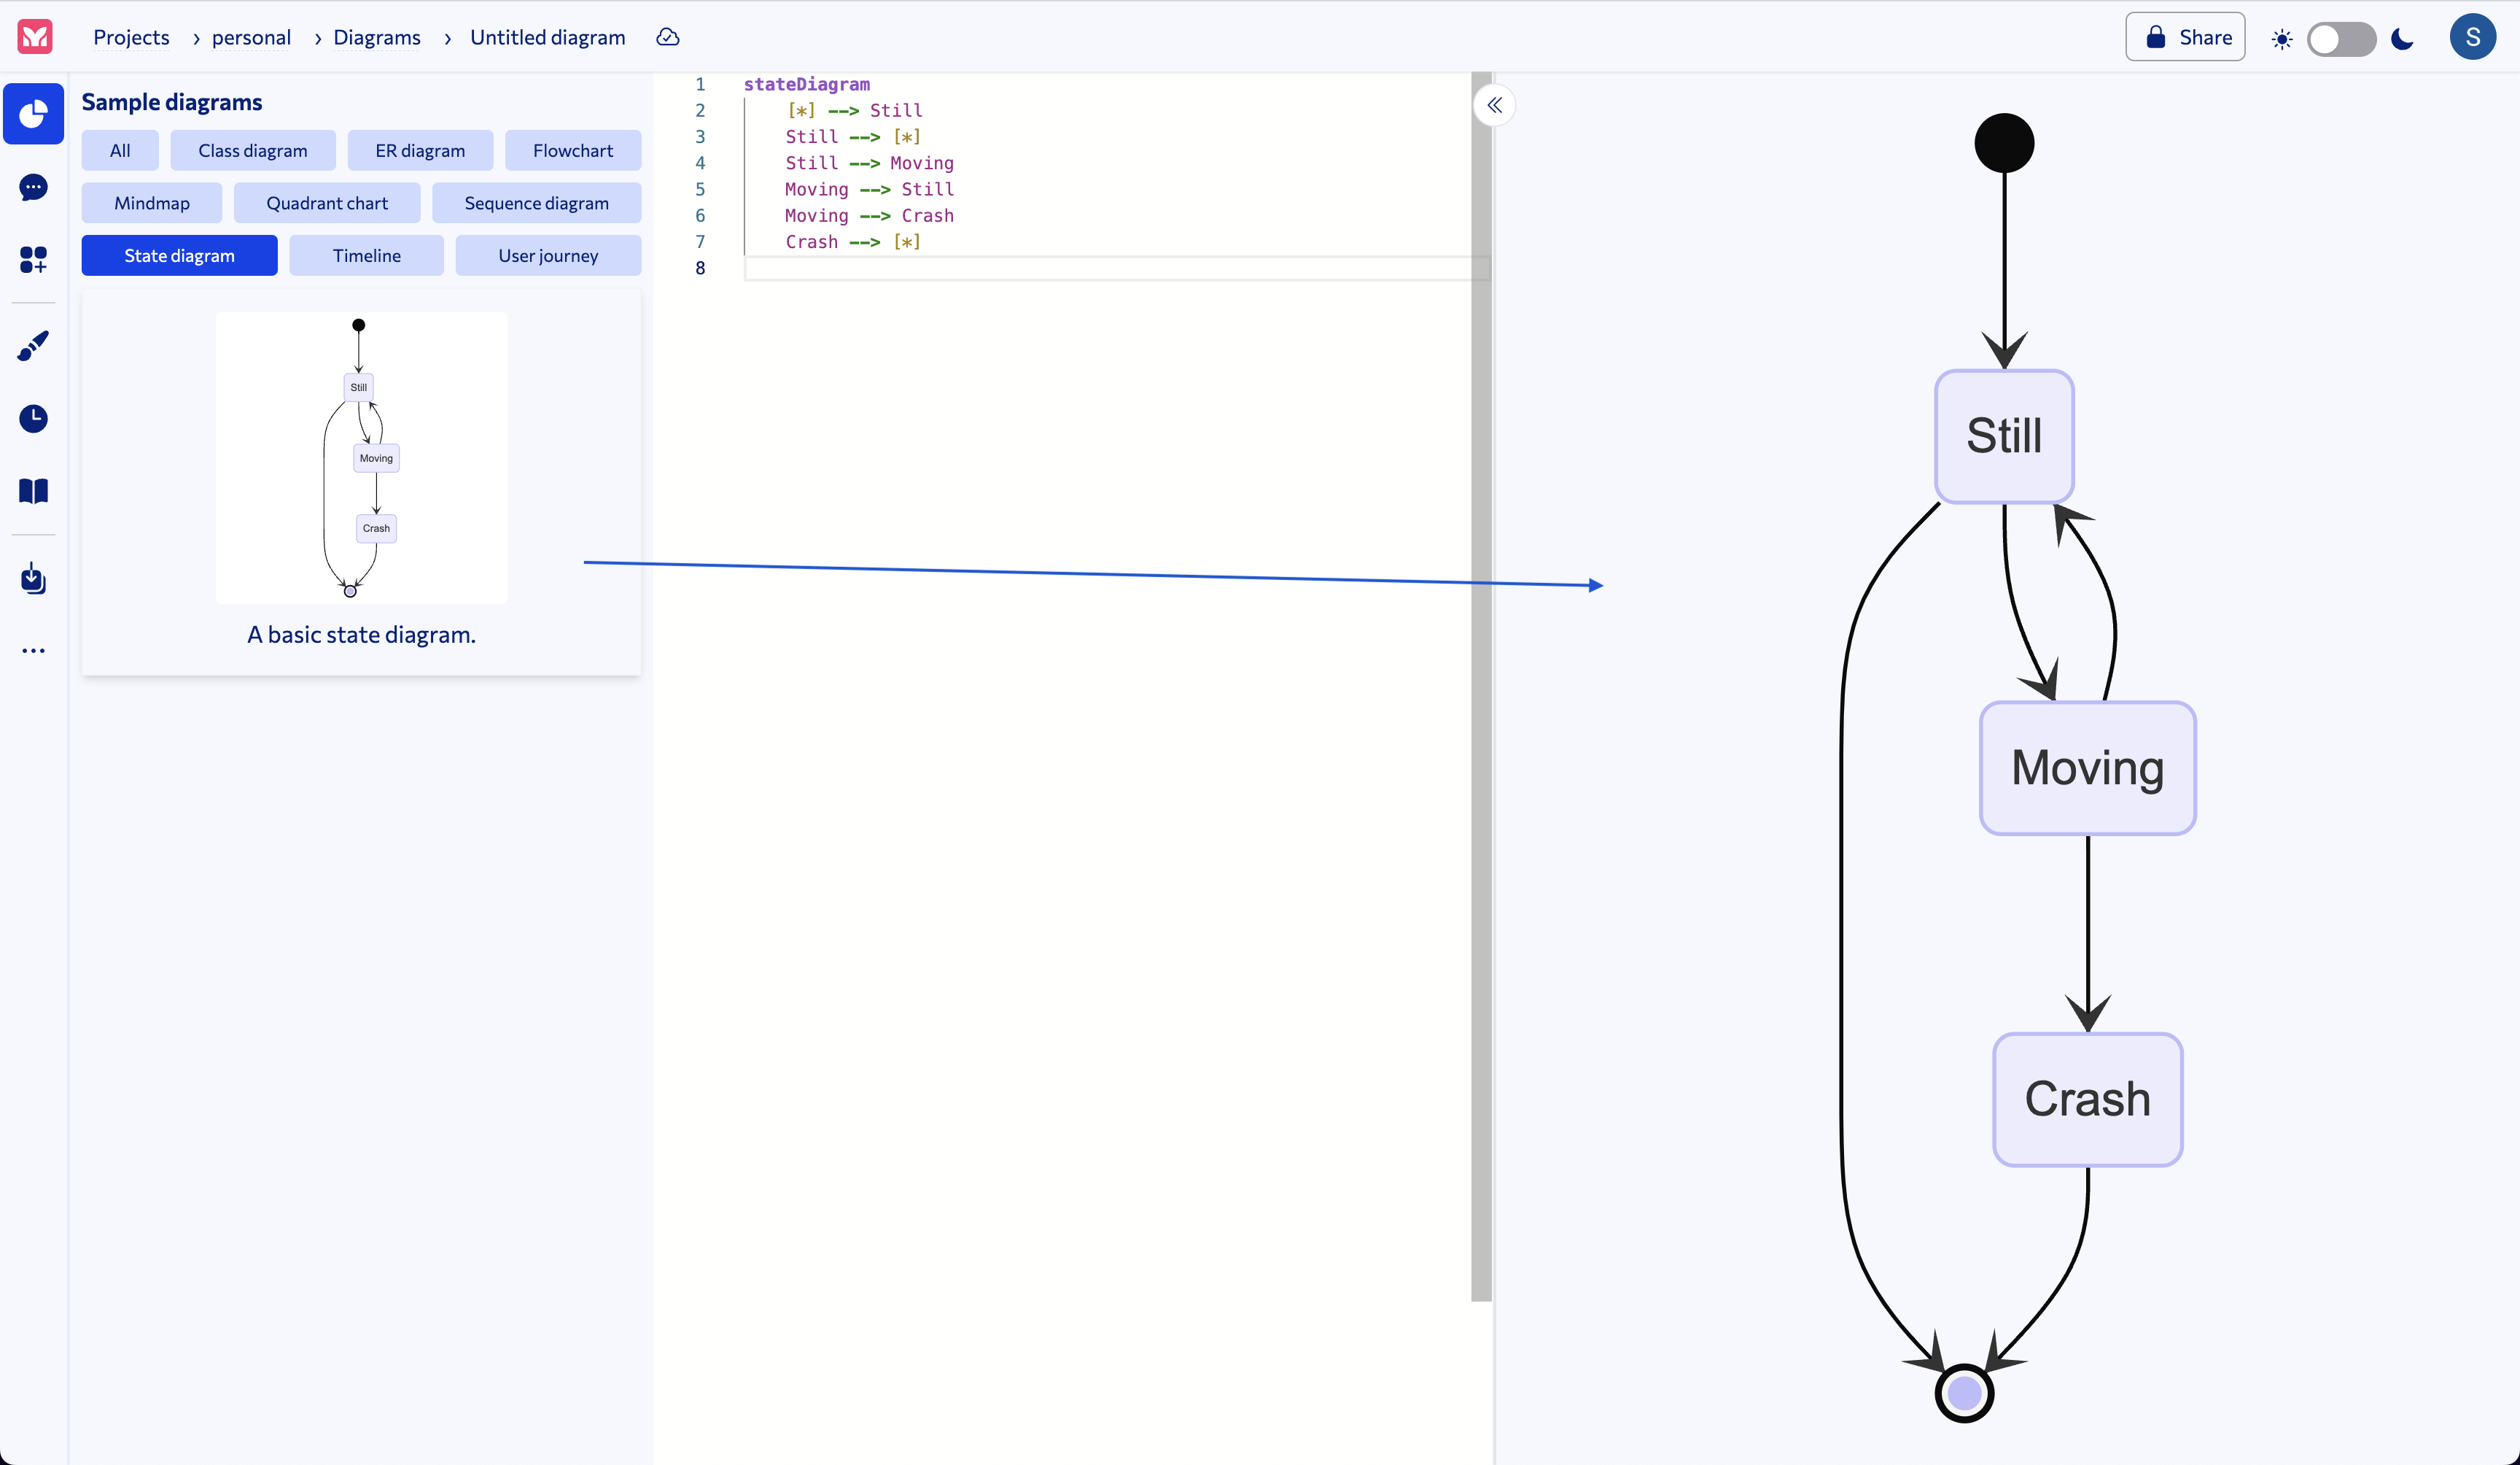This screenshot has height=1465, width=2520.
Task: Open the export/download options
Action: [33, 579]
